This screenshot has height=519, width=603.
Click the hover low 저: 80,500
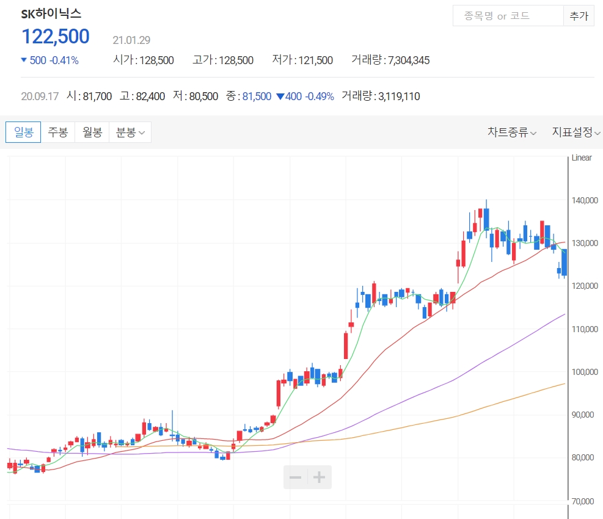[196, 96]
